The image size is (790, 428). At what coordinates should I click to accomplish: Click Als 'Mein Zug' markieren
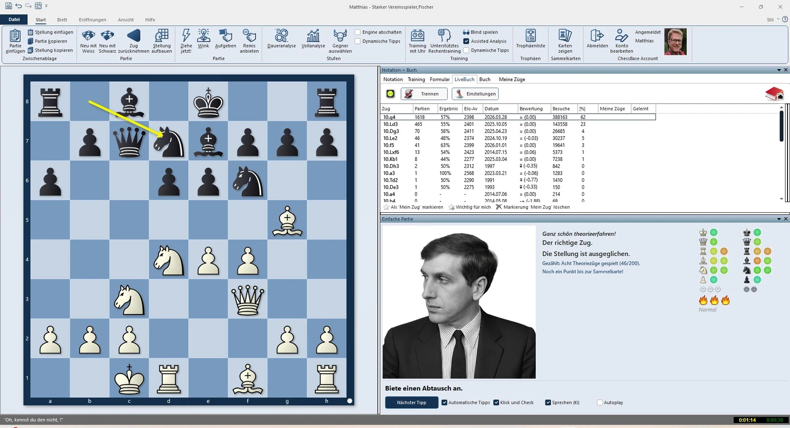pyautogui.click(x=413, y=207)
